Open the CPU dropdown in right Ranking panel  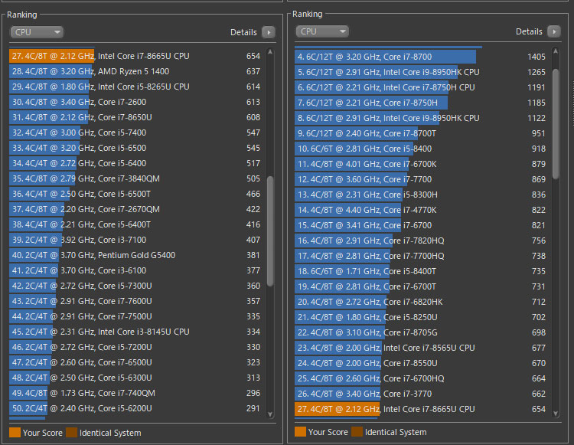[x=322, y=31]
